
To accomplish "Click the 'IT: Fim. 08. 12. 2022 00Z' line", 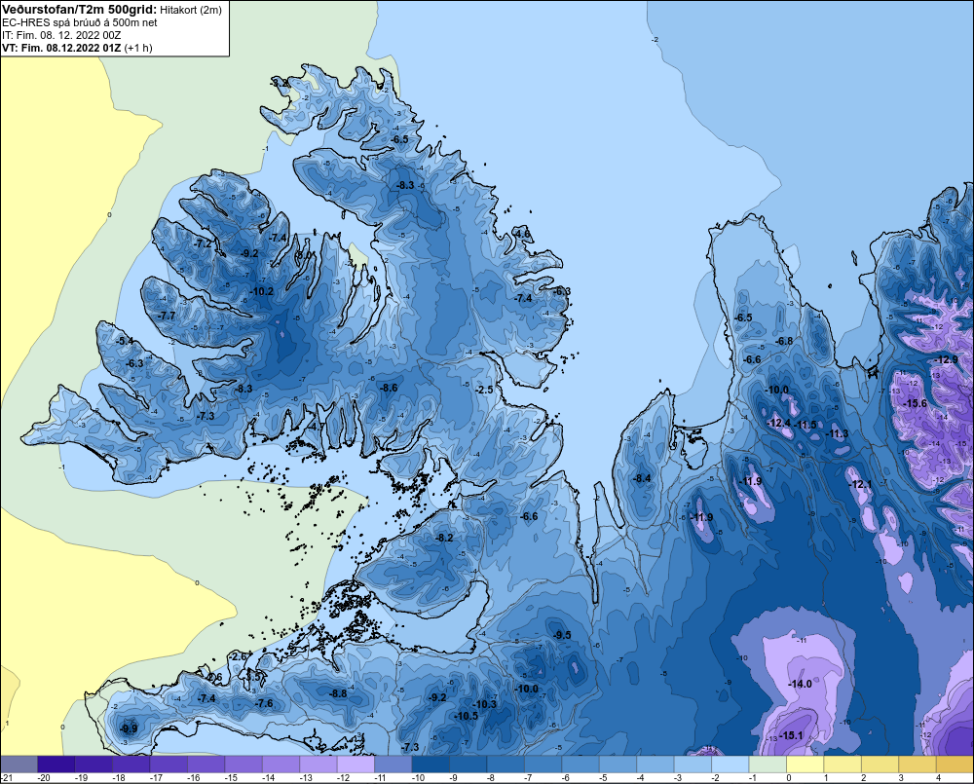I will [x=60, y=35].
